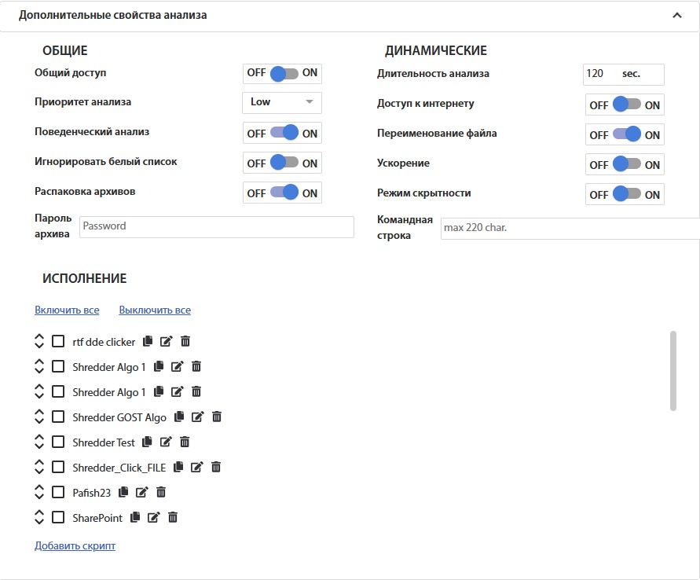The image size is (700, 580).
Task: Click the Выключить все link
Action: click(155, 310)
